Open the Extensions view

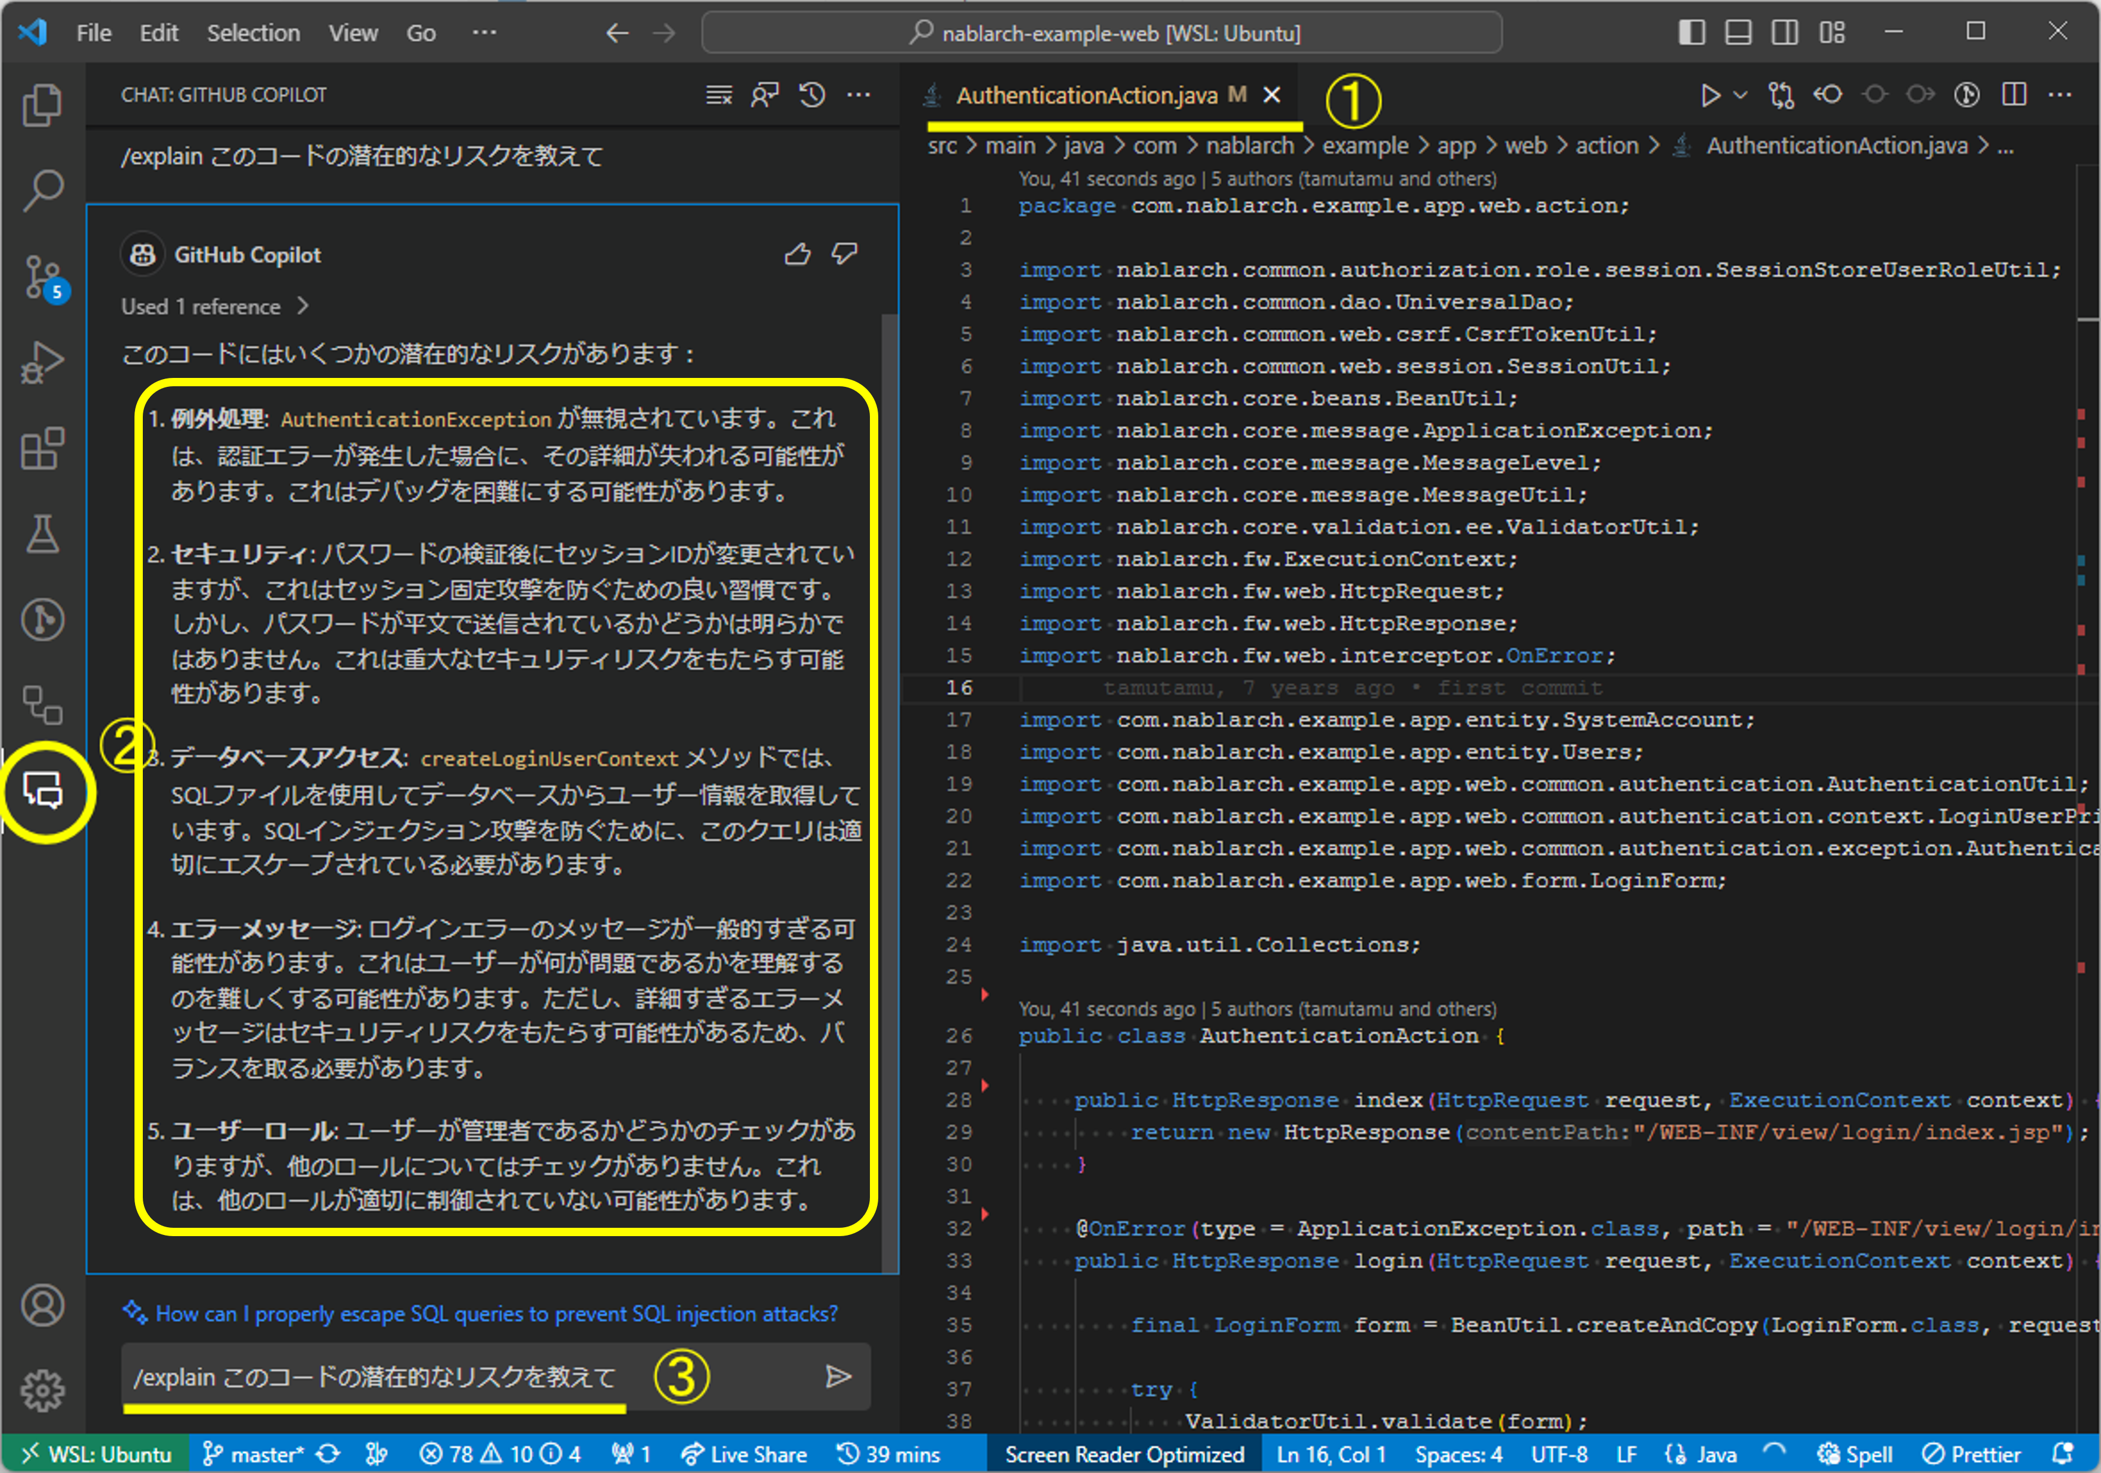(x=42, y=449)
